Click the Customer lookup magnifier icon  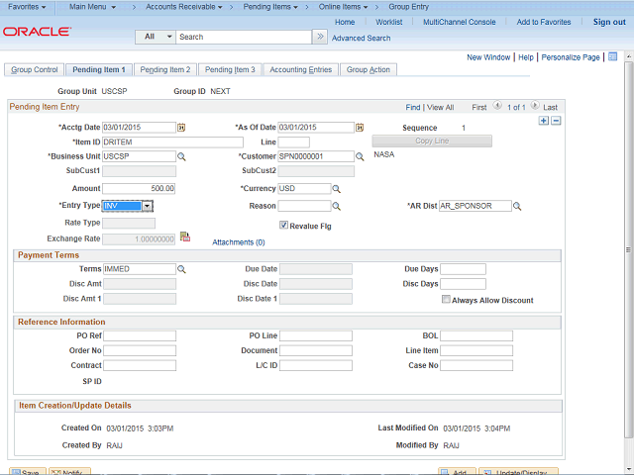point(359,156)
